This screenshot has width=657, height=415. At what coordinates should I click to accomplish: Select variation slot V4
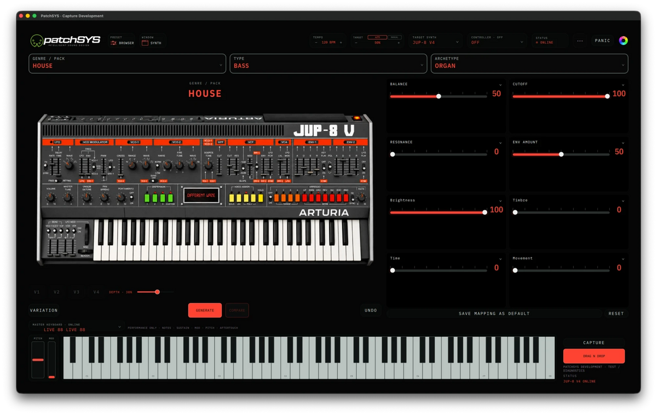tap(96, 292)
